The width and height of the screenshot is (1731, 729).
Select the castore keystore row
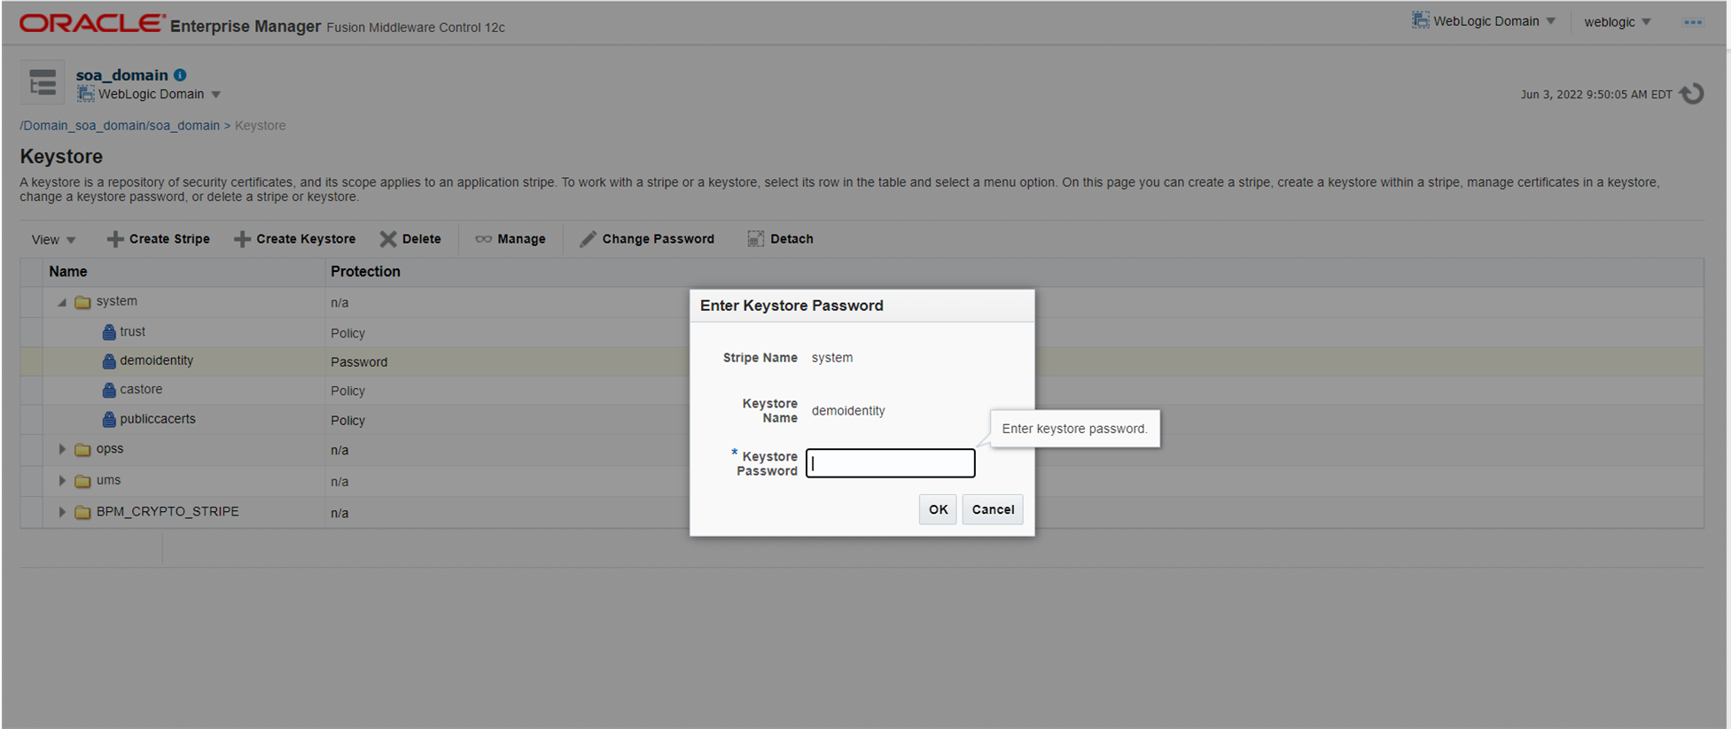click(x=862, y=390)
